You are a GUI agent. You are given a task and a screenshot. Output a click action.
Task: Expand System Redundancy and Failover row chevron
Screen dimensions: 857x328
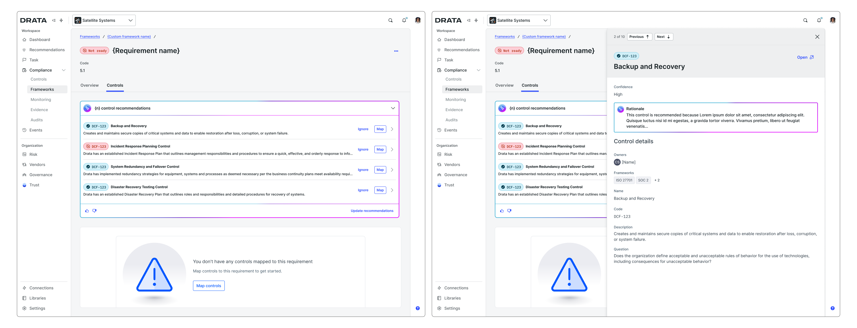[x=392, y=170]
